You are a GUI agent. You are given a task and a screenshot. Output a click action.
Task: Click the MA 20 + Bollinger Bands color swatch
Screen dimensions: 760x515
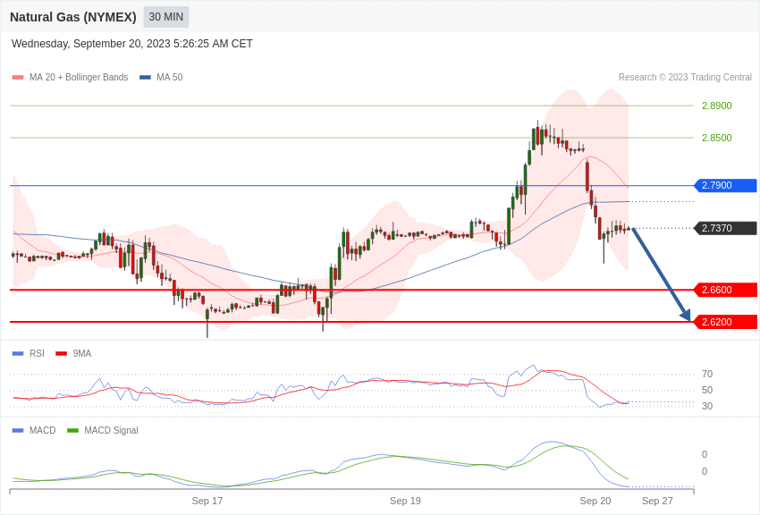tap(18, 78)
